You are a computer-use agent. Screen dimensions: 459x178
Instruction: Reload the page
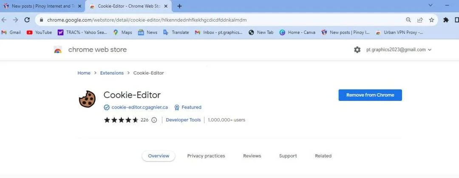pos(27,20)
